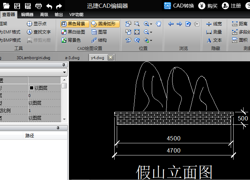Viewport: 250px width, 180px height.
Task: Click the 购买 purchase button
Action: tap(208, 6)
